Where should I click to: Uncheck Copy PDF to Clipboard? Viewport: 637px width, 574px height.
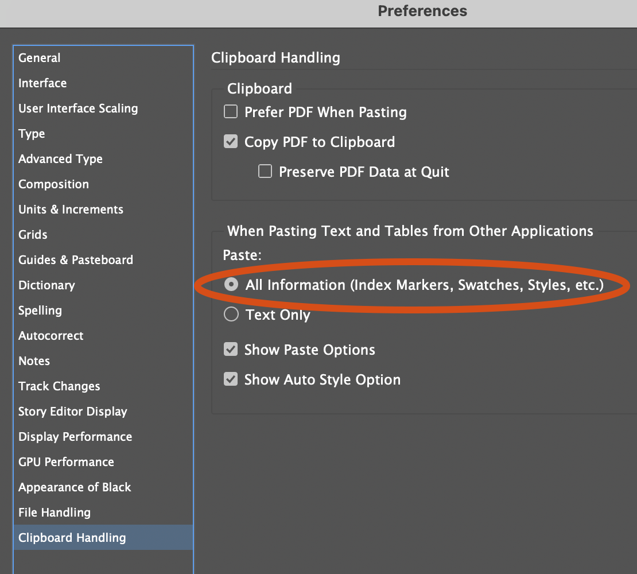tap(231, 141)
